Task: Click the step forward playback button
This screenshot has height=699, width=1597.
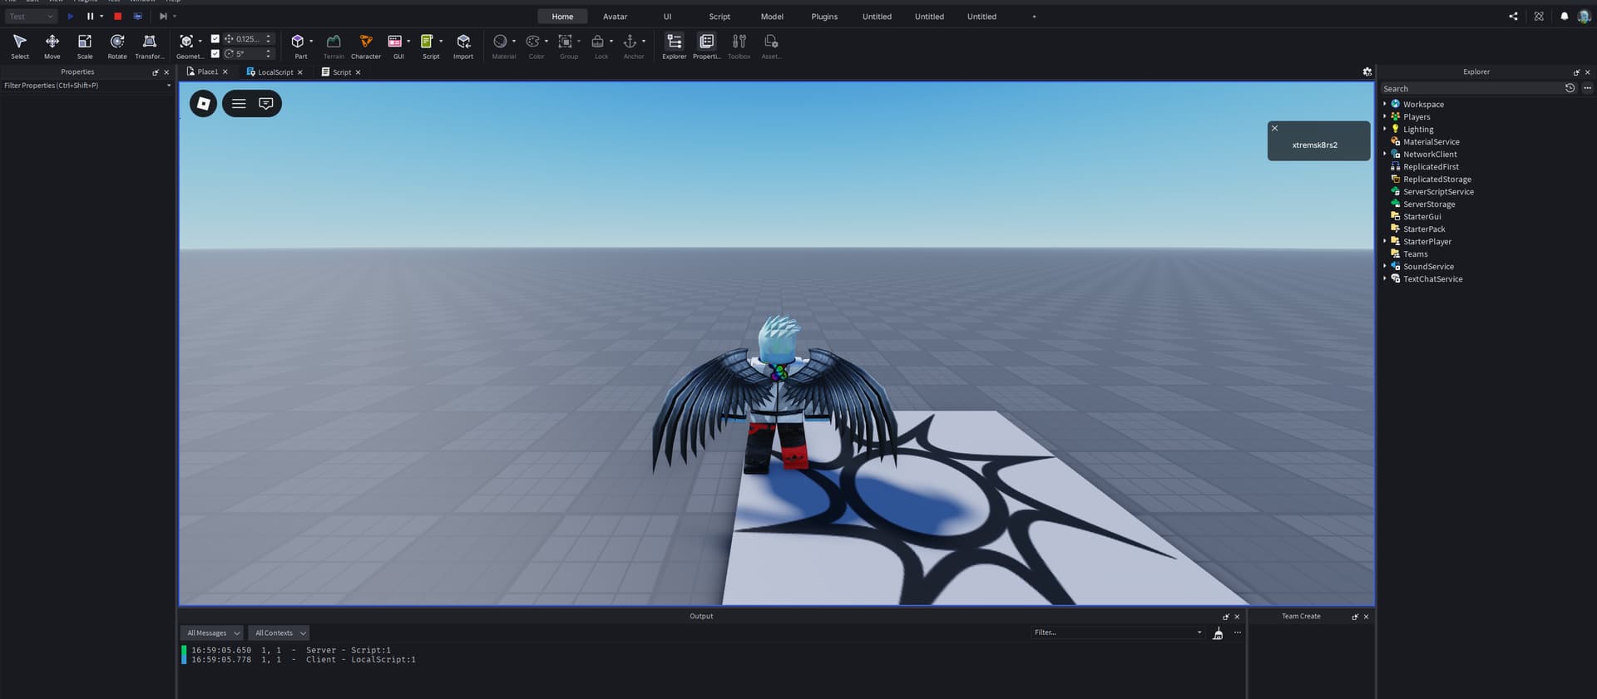Action: 163,16
